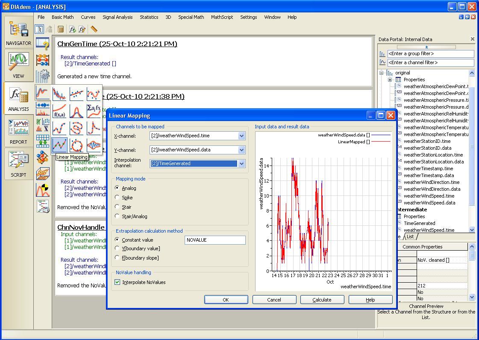Screen dimensions: 479x340
Task: Collapse the 'original' group in Data Portal
Action: [381, 73]
